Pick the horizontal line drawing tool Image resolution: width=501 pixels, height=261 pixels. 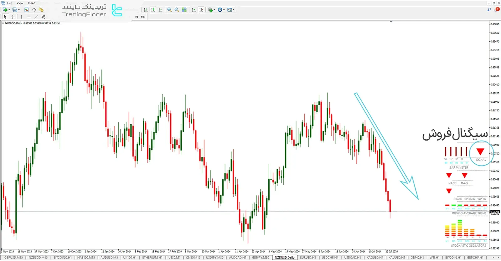click(29, 17)
